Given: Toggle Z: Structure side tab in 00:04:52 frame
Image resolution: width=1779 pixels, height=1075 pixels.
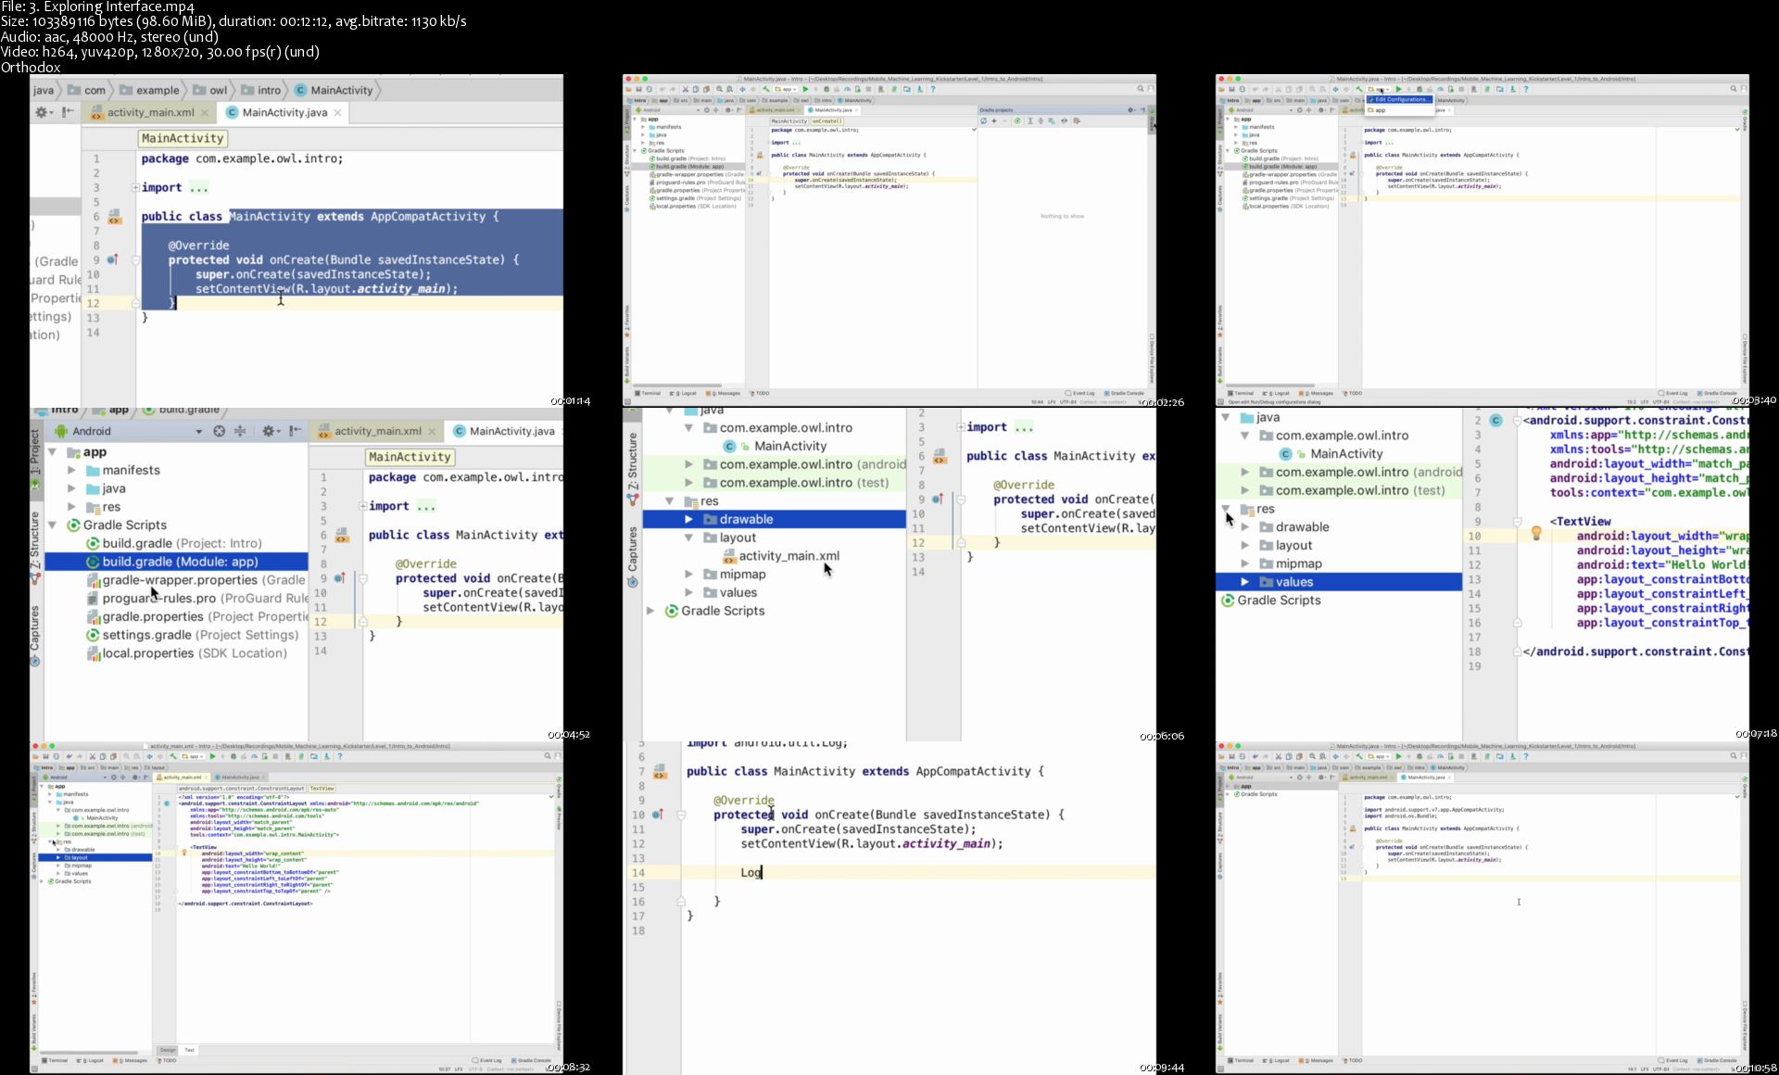Looking at the screenshot, I should tap(35, 547).
